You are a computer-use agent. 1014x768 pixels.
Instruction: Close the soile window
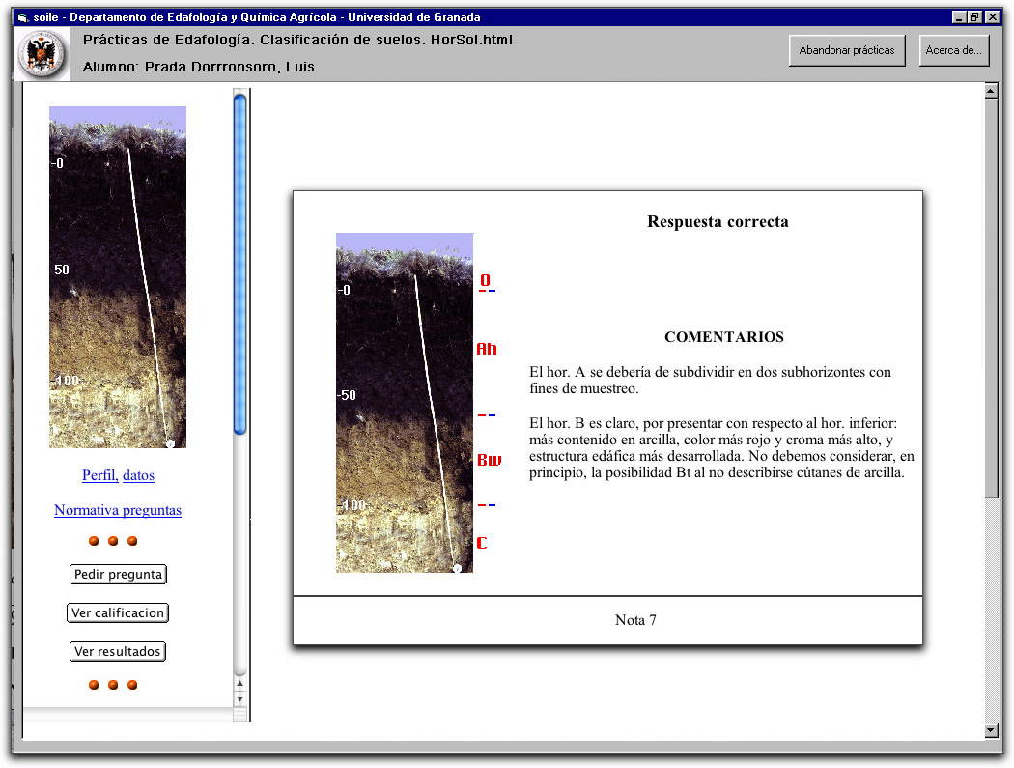992,17
